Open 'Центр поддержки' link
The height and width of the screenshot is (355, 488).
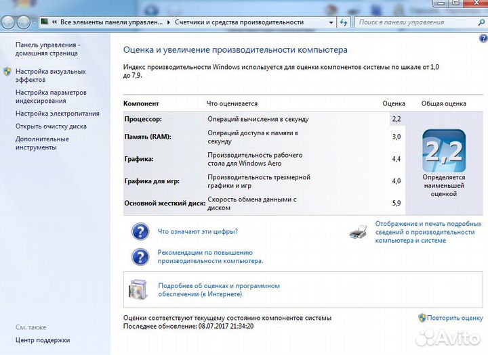pos(43,340)
